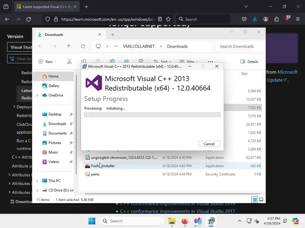The image size is (305, 228).
Task: Bookmark this page with star icon
Action: (x=168, y=19)
